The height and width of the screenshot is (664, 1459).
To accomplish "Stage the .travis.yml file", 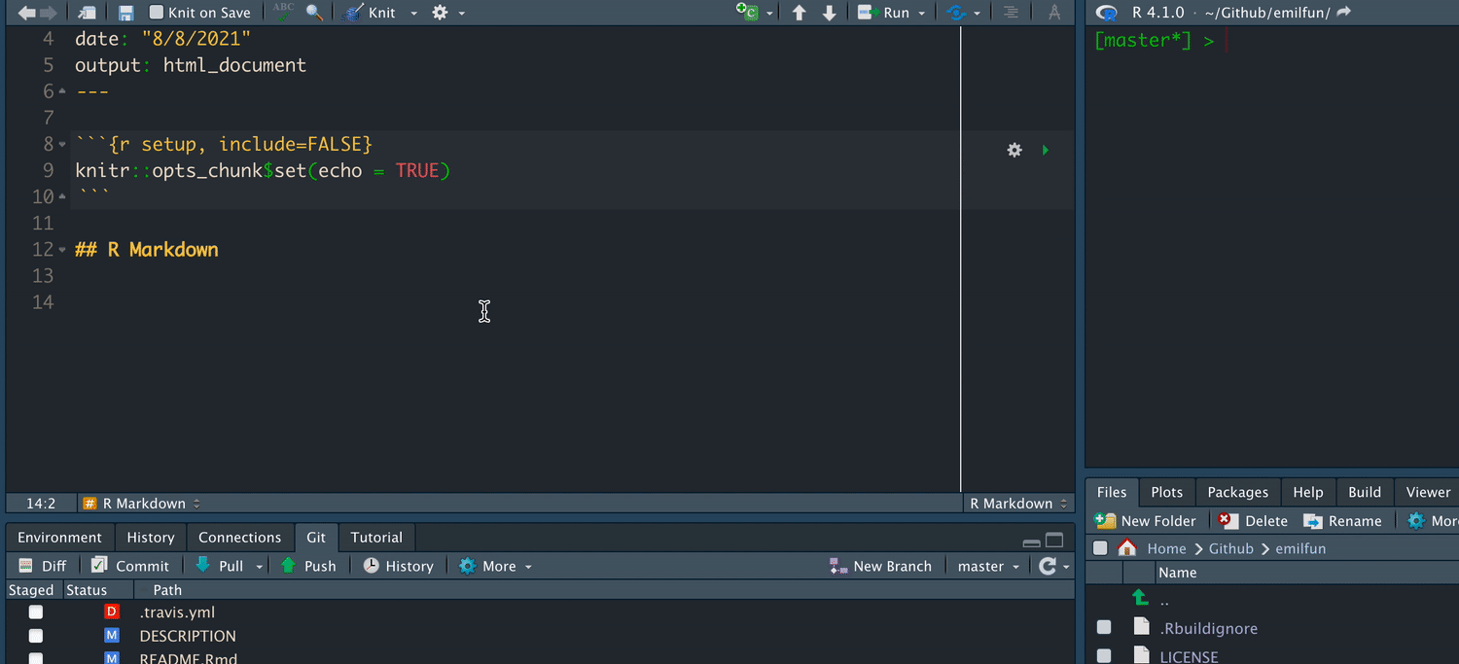I will (36, 612).
